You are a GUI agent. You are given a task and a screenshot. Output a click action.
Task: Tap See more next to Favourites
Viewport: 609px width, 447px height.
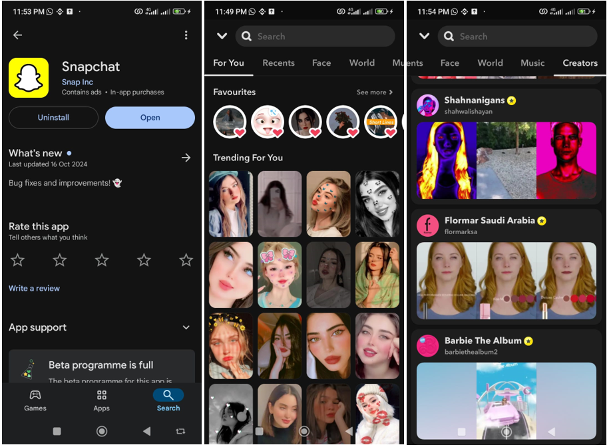coord(375,92)
